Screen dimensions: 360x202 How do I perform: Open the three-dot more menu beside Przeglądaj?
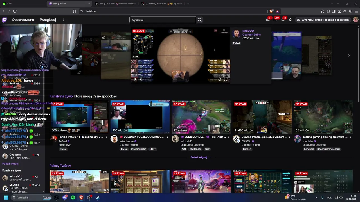(x=63, y=20)
